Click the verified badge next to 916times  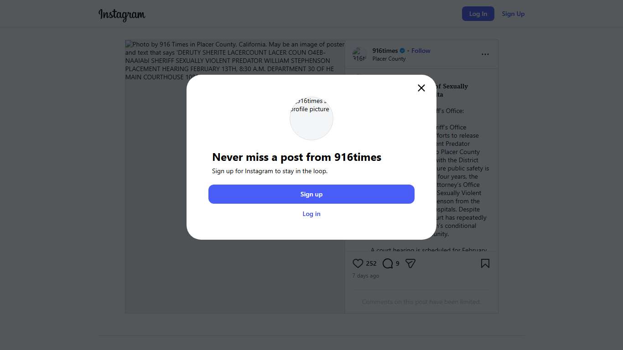click(402, 51)
